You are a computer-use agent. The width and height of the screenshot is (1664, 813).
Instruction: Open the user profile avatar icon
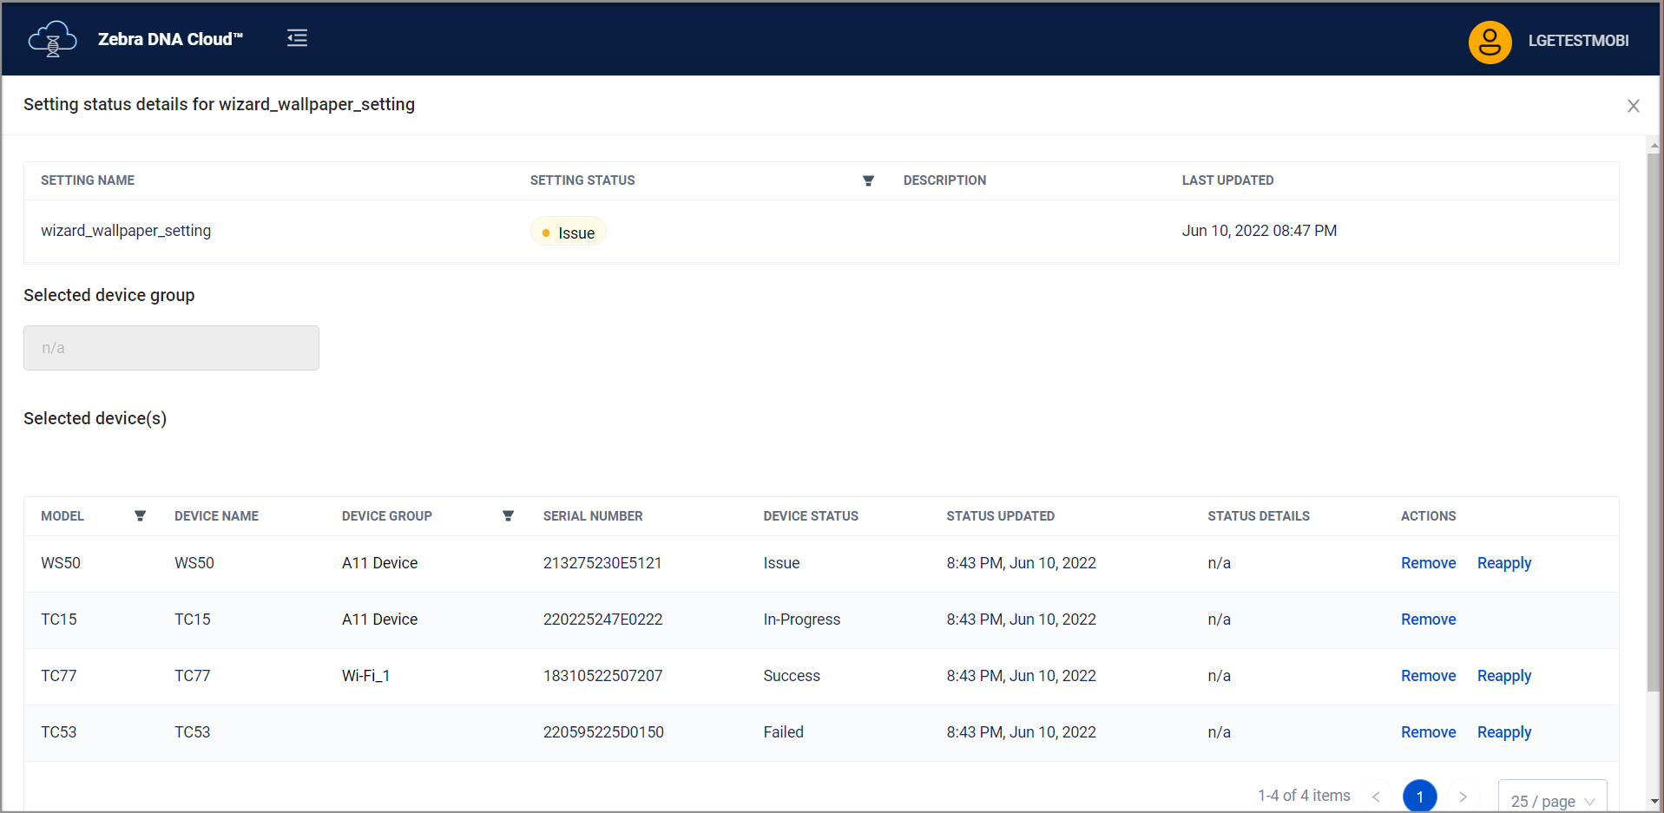[x=1490, y=42]
